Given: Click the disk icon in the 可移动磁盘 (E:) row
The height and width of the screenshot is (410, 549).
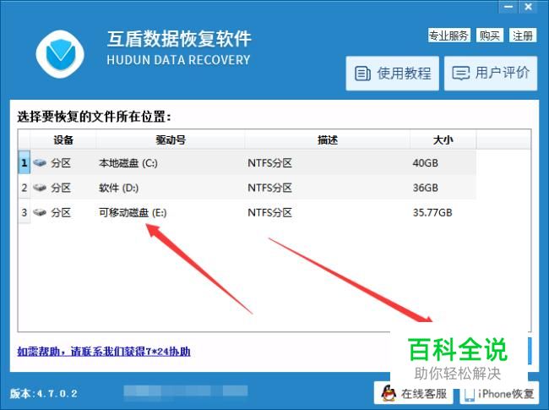Looking at the screenshot, I should [x=40, y=212].
